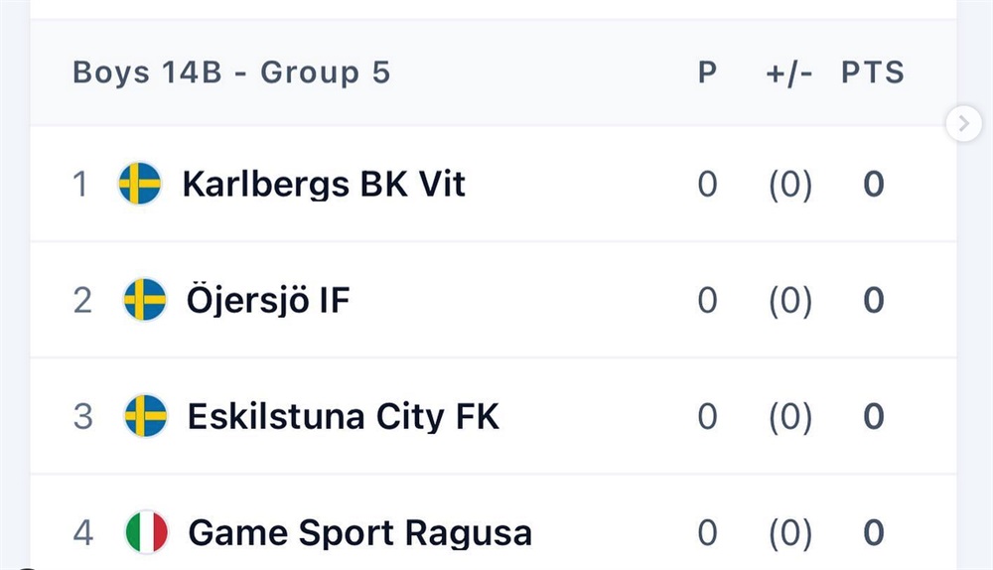The height and width of the screenshot is (570, 993).
Task: Click the P column header
Action: click(x=707, y=72)
